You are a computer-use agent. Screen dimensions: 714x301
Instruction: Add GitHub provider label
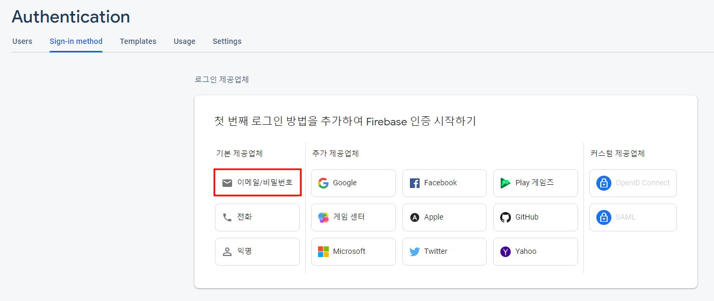click(527, 217)
